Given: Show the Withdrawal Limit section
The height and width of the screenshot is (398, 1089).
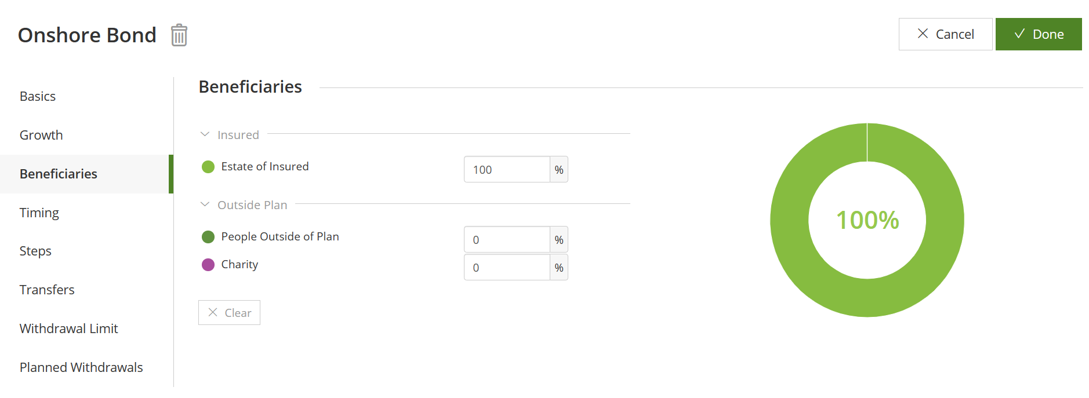Looking at the screenshot, I should [68, 328].
